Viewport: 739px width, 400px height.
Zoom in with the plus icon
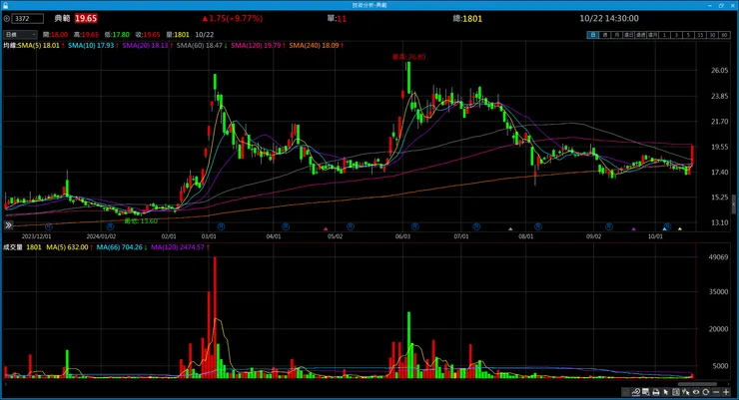click(x=726, y=392)
